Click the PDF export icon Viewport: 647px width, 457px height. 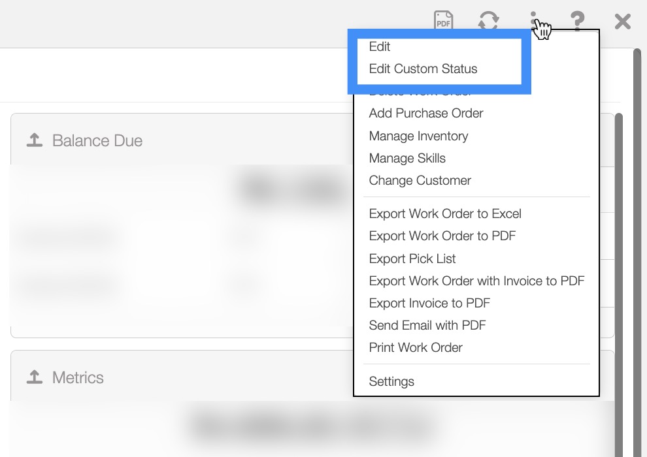pyautogui.click(x=444, y=20)
